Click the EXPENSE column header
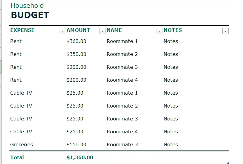This screenshot has width=243, height=164. (22, 30)
